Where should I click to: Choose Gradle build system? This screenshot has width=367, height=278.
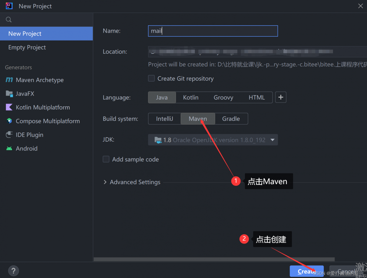[231, 119]
